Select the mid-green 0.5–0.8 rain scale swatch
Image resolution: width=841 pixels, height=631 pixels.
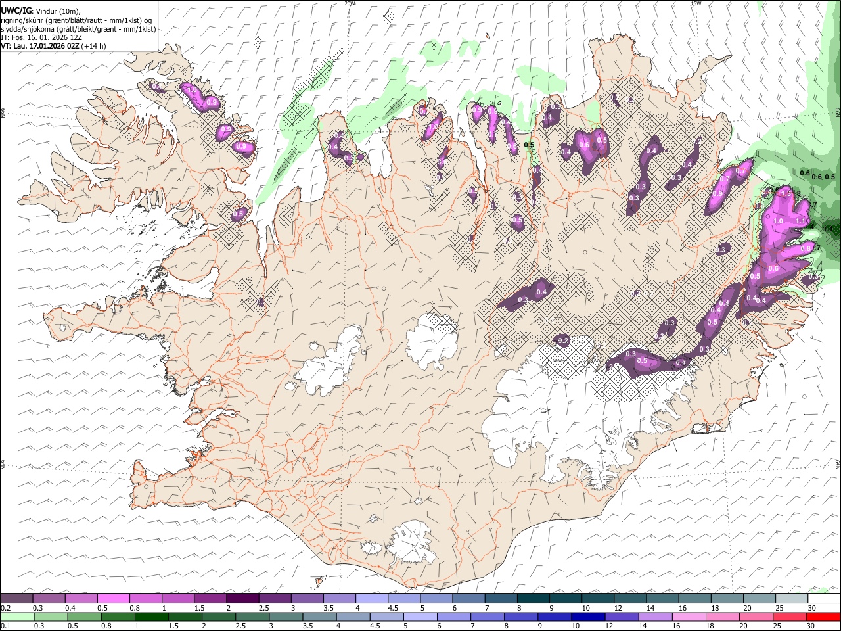click(x=84, y=617)
